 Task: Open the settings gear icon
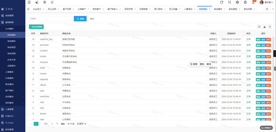237,2
